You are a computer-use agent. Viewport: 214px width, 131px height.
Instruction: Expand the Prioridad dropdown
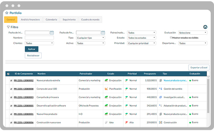141,43
